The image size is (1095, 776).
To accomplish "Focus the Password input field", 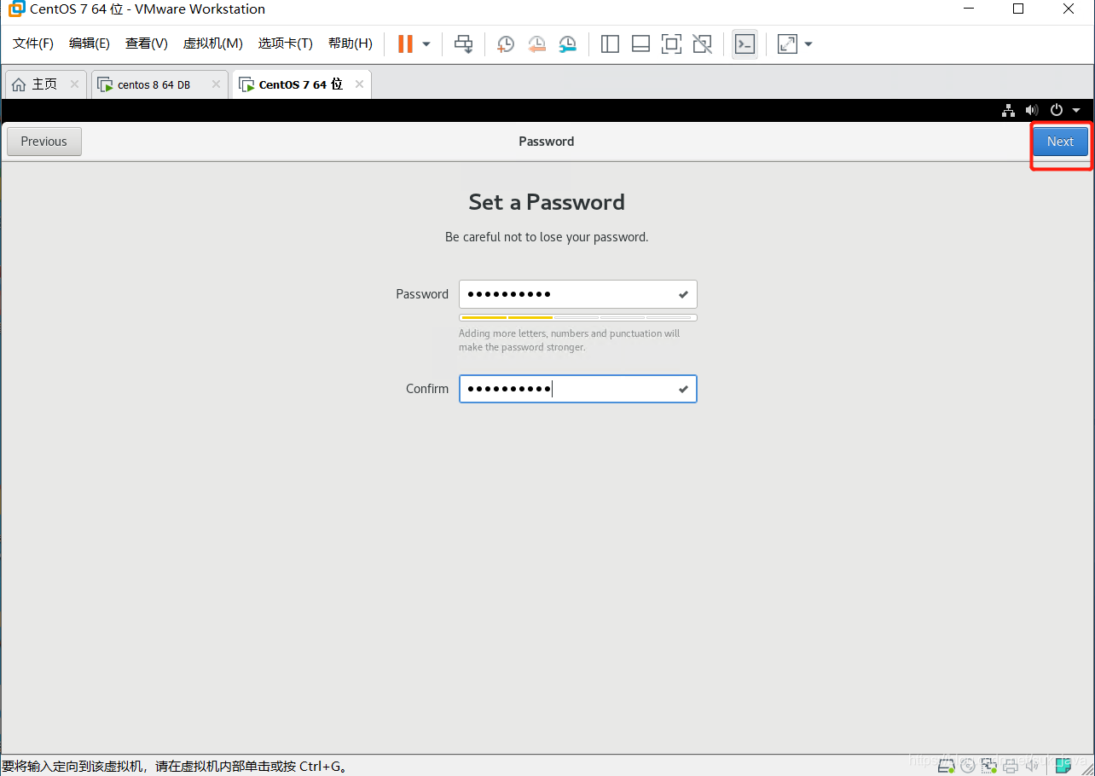I will [x=578, y=294].
